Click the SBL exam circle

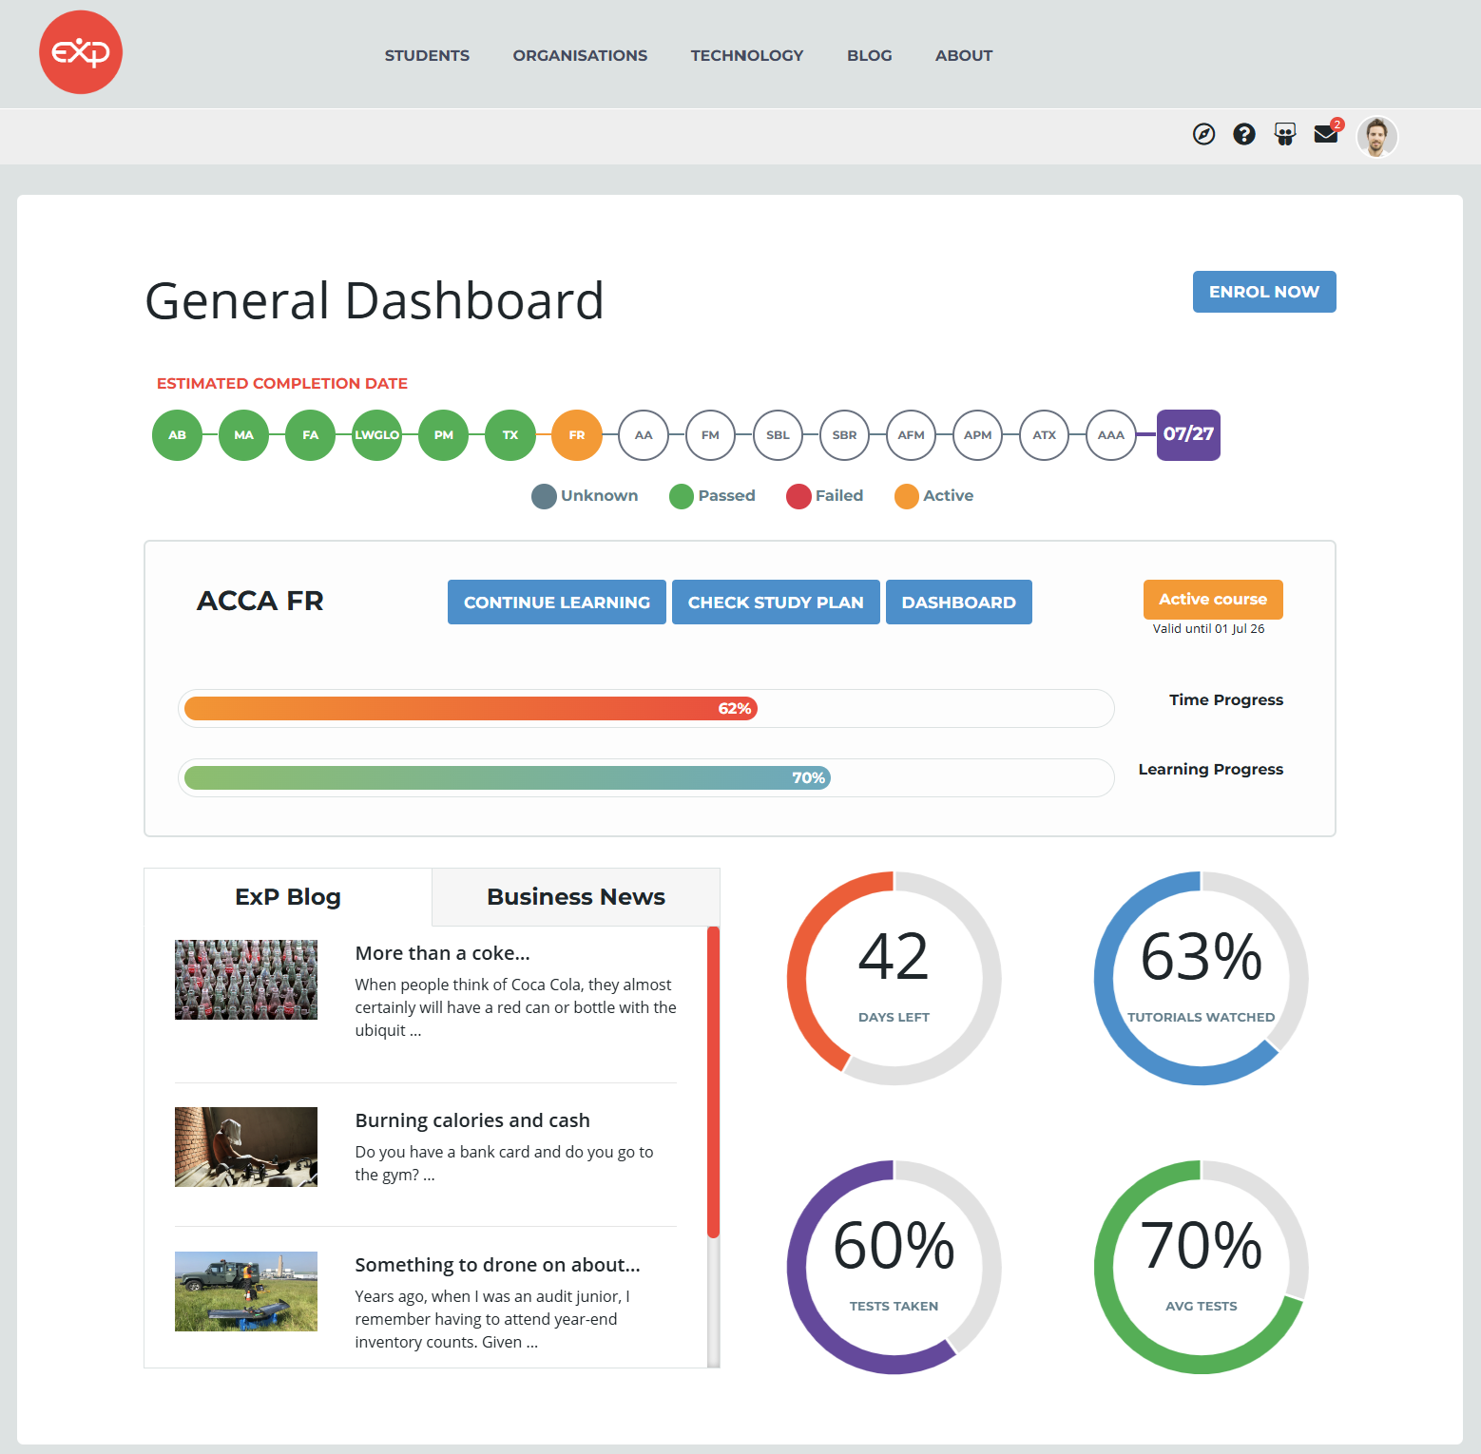pyautogui.click(x=778, y=435)
